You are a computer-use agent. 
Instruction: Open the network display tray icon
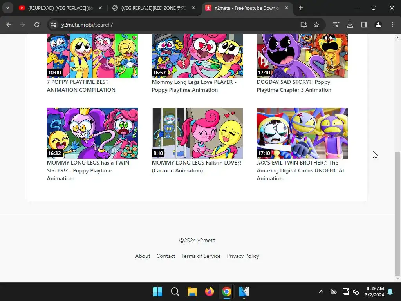pyautogui.click(x=346, y=292)
